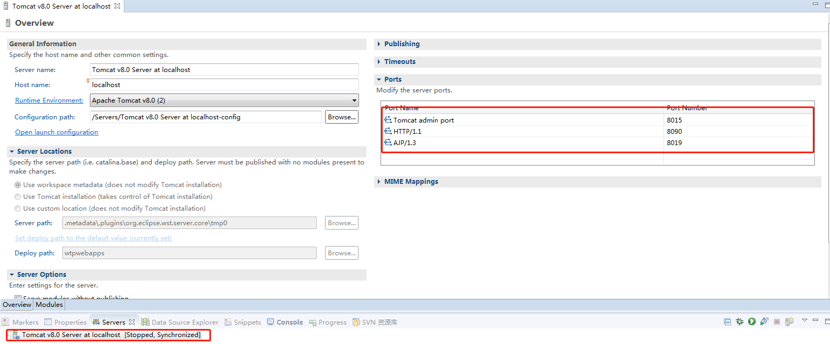
Task: Click the AJP/1.3 port row icon
Action: [388, 143]
